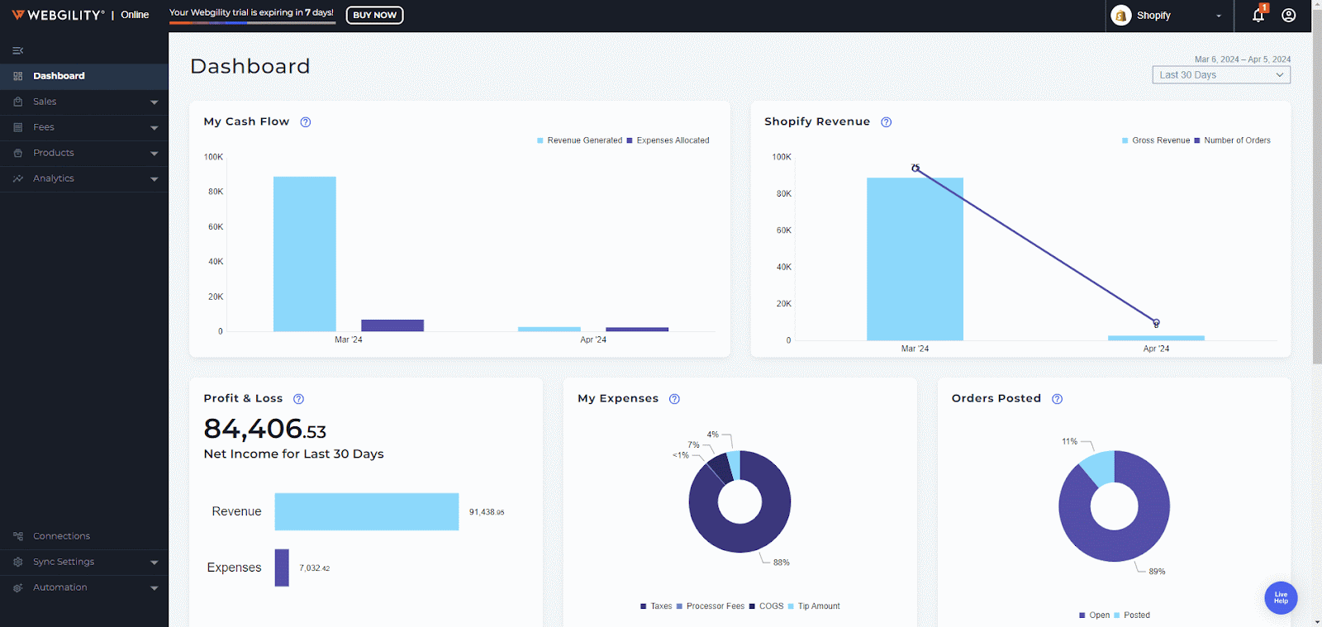Click the BUY NOW button
Screen dimensions: 1322x627
374,15
